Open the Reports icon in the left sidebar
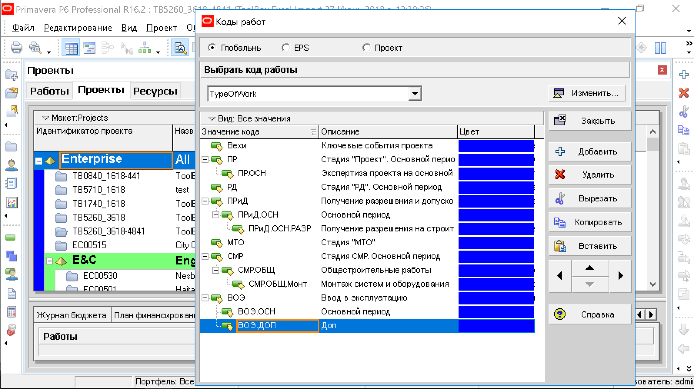Image resolution: width=694 pixels, height=389 pixels. tap(12, 184)
